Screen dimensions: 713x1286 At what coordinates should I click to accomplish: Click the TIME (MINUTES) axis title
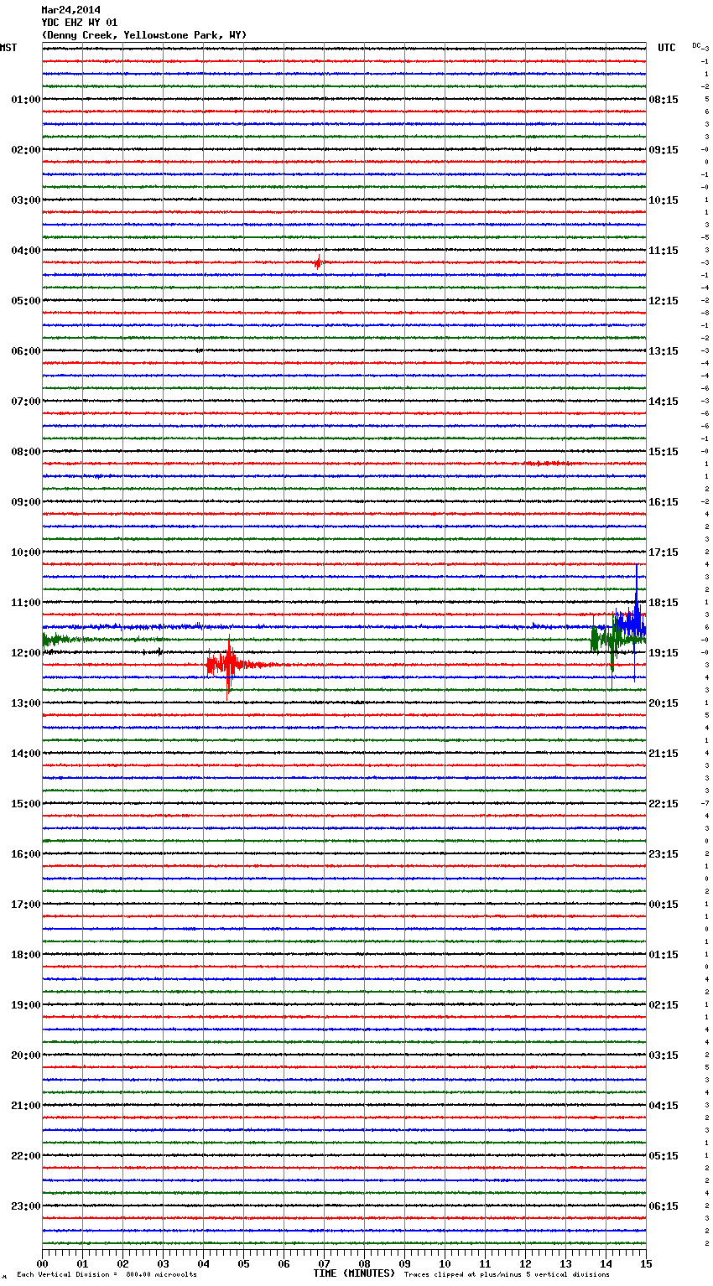pos(354,1273)
